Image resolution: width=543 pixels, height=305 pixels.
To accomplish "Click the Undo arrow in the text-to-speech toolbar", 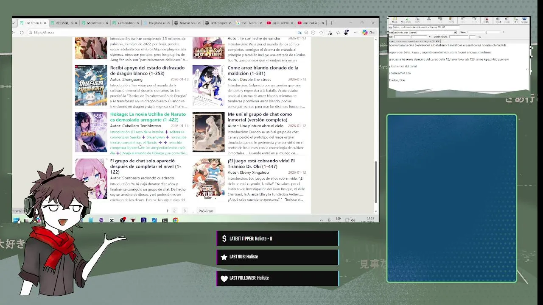I will pos(463,20).
